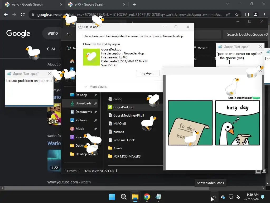Open Chrome from the taskbar
This screenshot has width=270, height=203.
(x=147, y=197)
